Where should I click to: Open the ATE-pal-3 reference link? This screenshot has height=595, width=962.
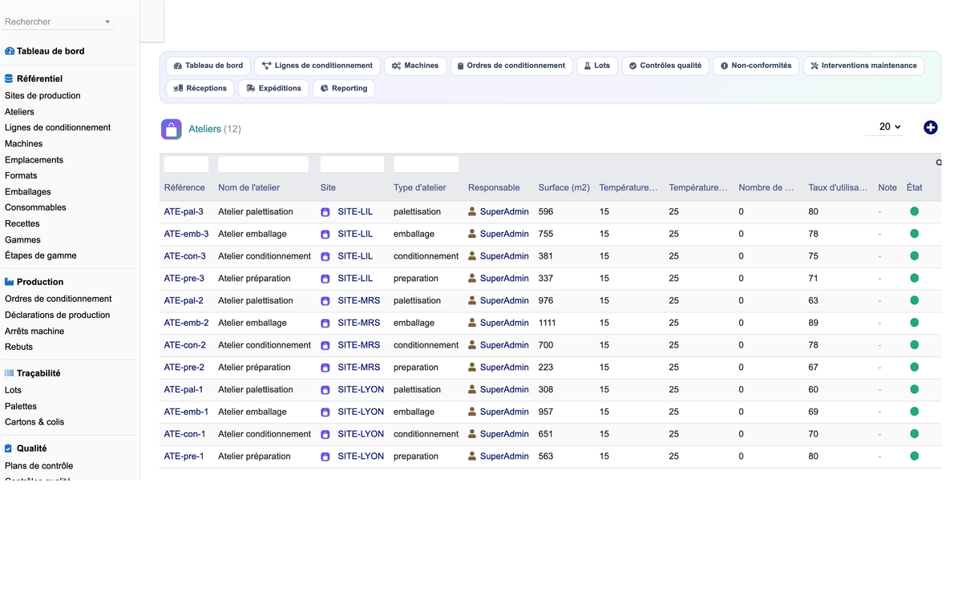tap(184, 211)
